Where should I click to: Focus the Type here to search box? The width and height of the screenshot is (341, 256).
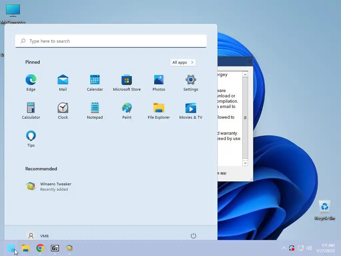[111, 41]
